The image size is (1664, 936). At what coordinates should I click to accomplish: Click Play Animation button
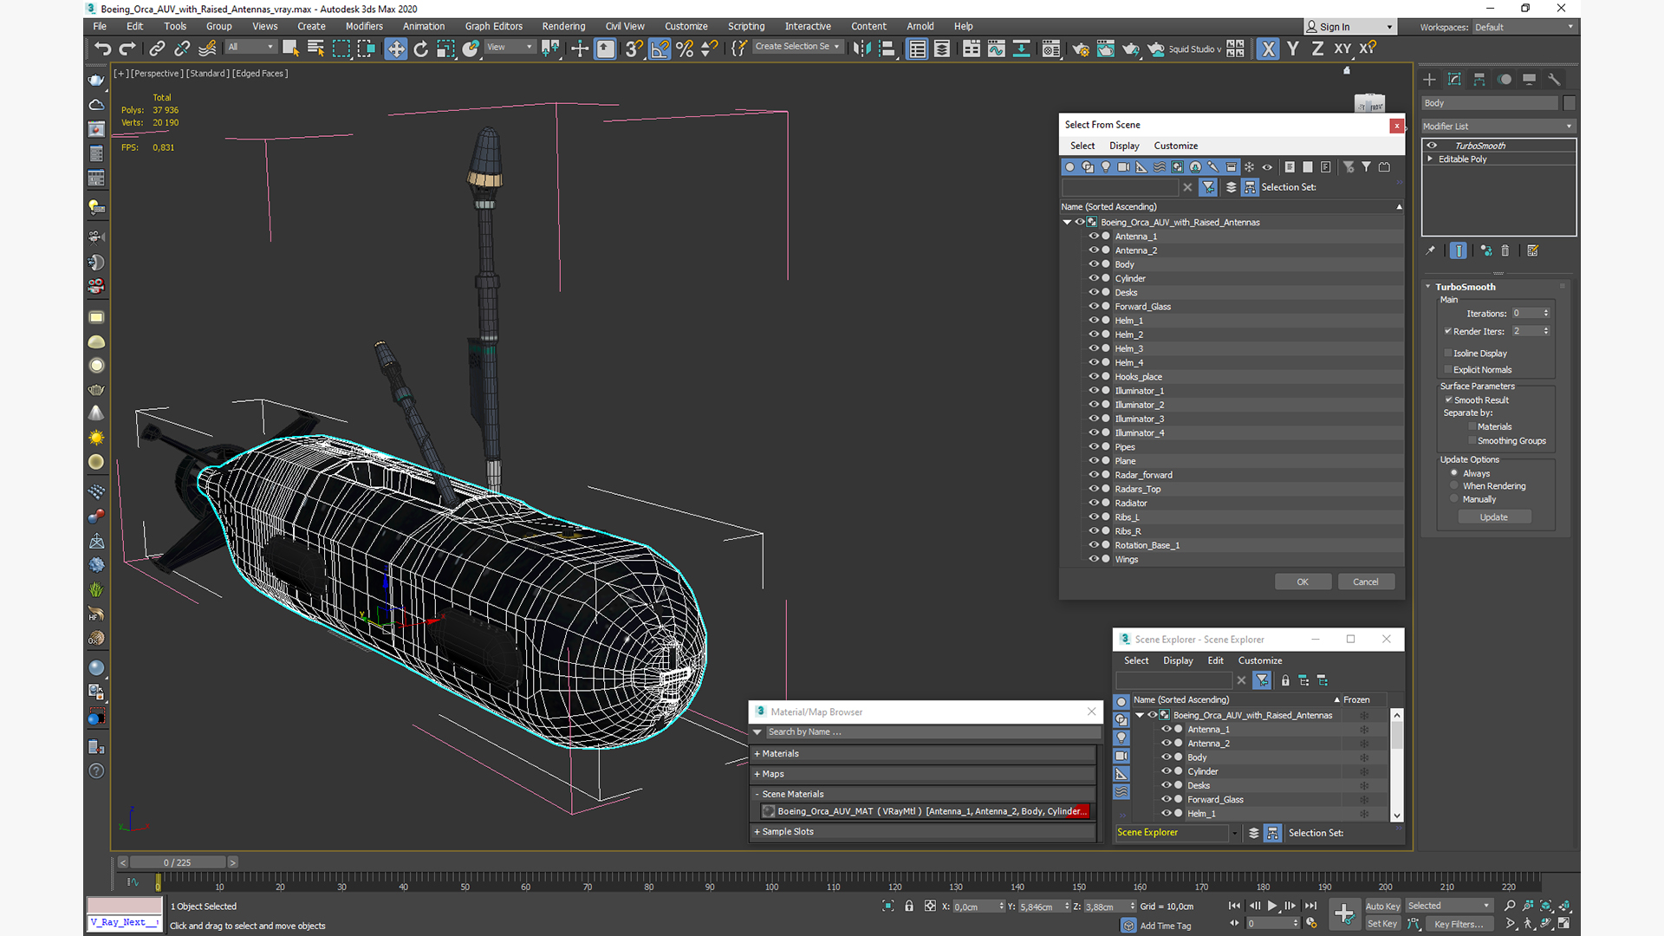point(1272,906)
